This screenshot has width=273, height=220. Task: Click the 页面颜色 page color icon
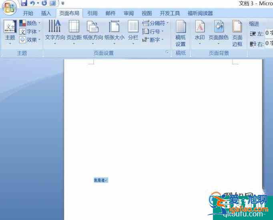tap(219, 26)
